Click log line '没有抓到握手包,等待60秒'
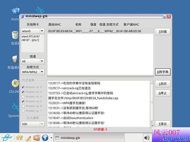The height and width of the screenshot is (142, 190). [73, 108]
